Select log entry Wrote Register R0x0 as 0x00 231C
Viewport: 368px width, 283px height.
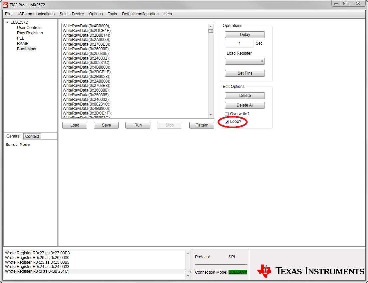coord(36,271)
